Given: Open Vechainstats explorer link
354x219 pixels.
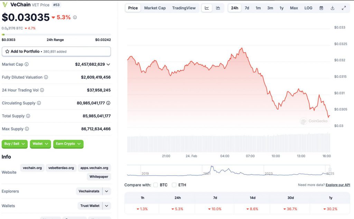Looking at the screenshot, I should click(x=89, y=191).
